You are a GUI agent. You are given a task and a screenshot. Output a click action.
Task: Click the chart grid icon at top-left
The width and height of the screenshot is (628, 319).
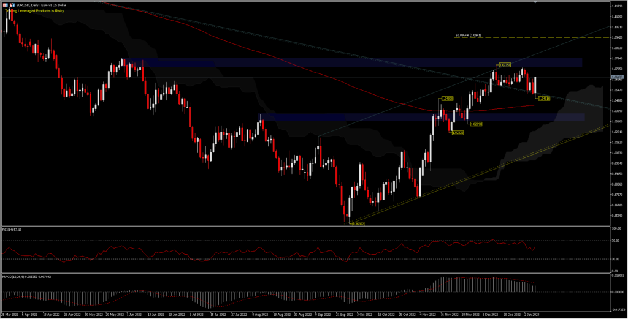point(4,5)
